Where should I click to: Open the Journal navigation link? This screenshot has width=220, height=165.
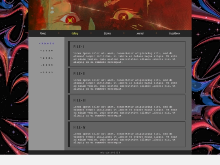pyautogui.click(x=140, y=33)
